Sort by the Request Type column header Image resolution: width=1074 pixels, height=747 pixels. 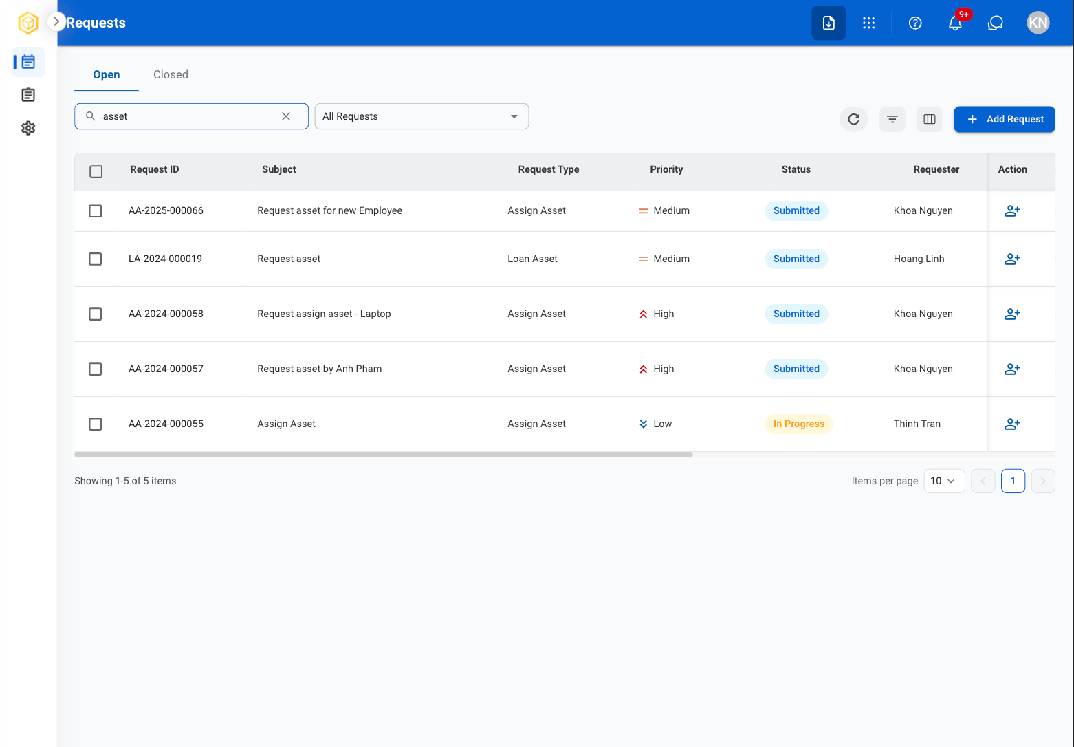click(x=549, y=169)
